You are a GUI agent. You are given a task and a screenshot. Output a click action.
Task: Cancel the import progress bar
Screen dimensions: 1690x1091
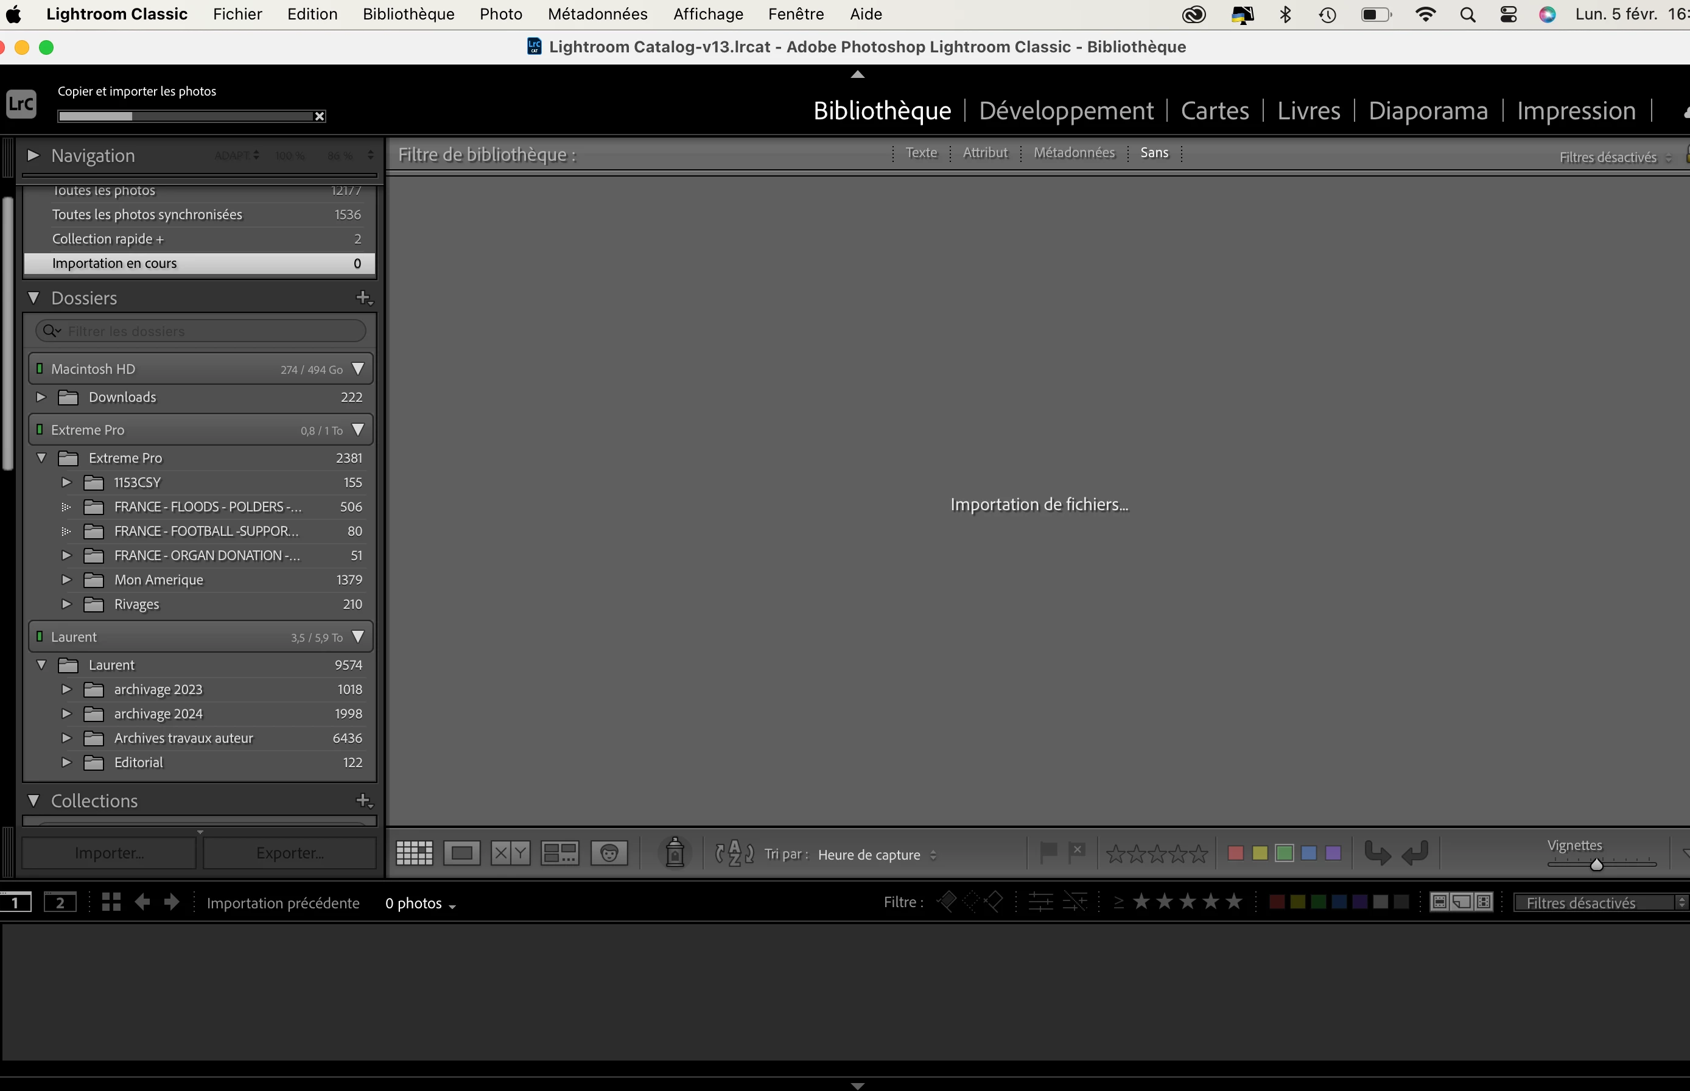[x=320, y=116]
